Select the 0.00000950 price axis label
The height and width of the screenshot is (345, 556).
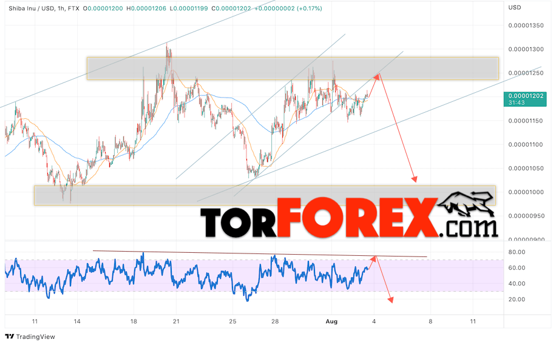click(x=526, y=216)
